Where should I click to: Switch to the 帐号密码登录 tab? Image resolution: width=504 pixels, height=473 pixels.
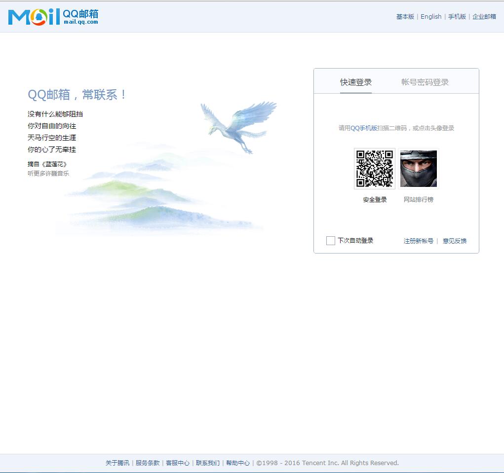(x=425, y=82)
